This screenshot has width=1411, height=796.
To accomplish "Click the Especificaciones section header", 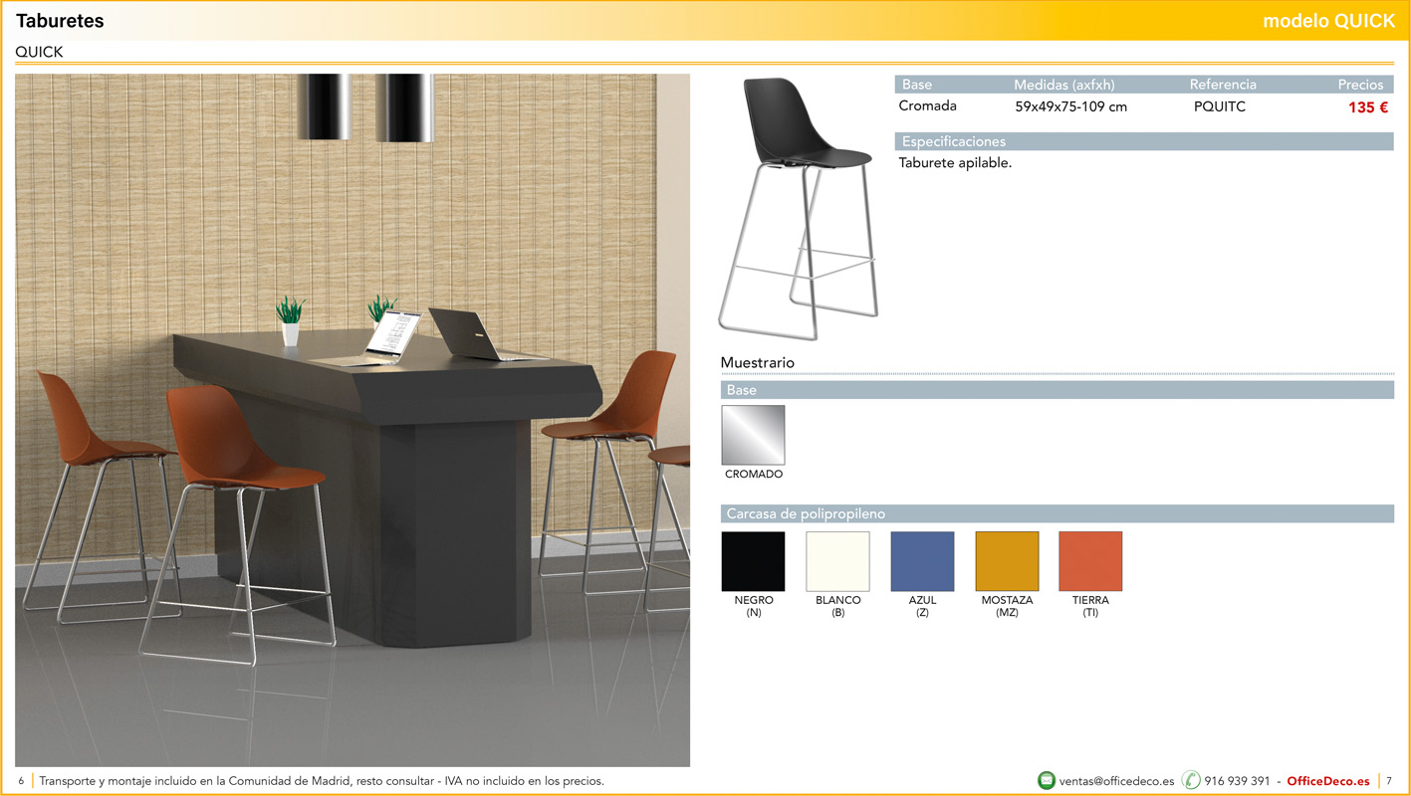I will pos(1144,141).
